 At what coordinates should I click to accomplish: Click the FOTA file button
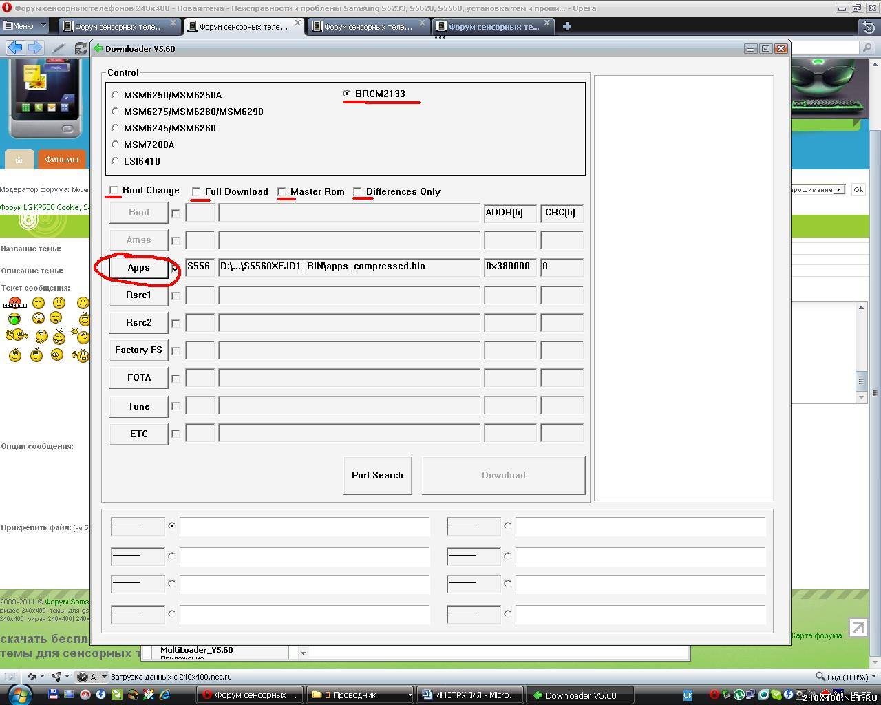tap(138, 377)
